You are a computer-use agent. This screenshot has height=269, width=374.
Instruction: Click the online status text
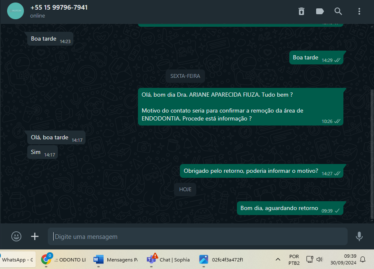pos(37,16)
